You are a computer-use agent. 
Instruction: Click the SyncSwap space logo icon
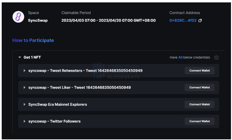tap(18, 17)
